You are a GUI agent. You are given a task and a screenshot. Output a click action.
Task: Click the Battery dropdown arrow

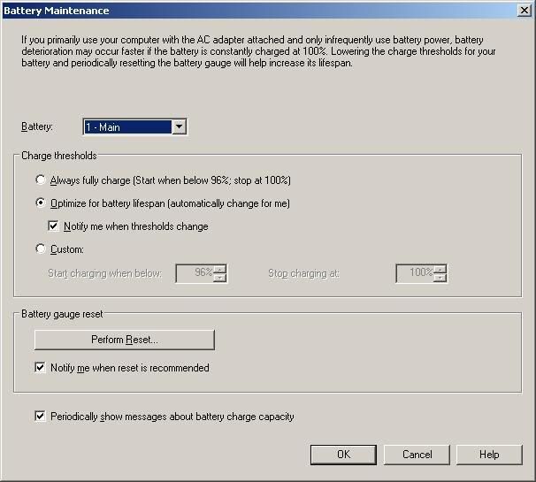(180, 127)
